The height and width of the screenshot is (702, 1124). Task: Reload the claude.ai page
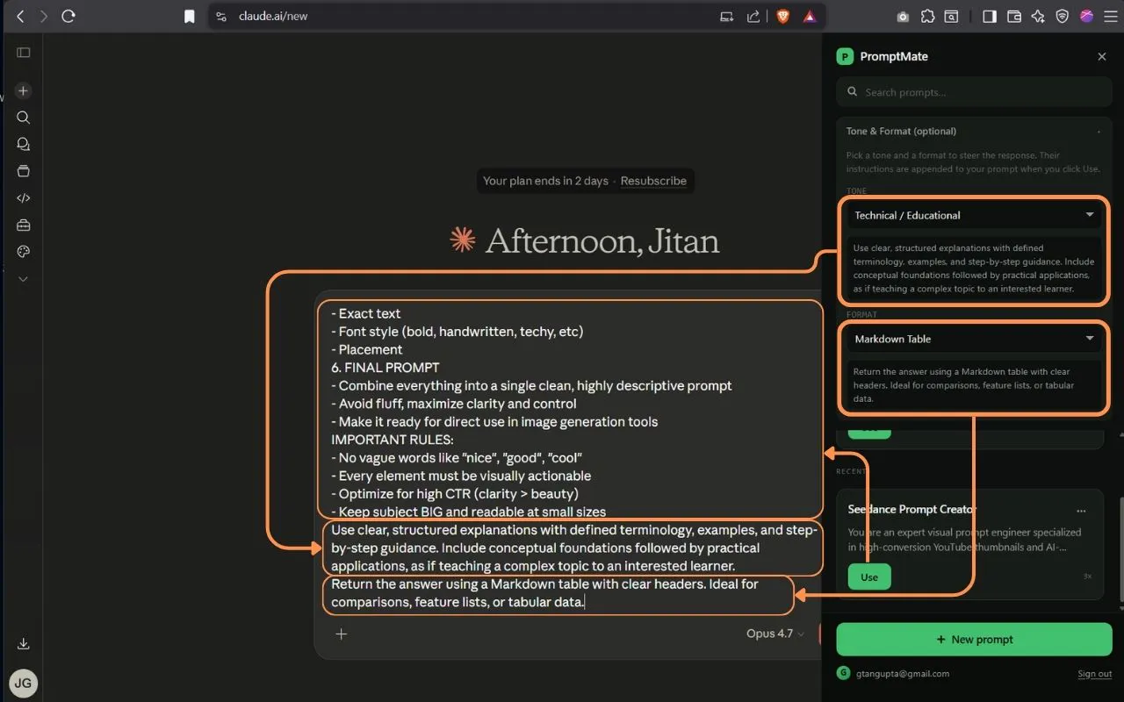(x=68, y=16)
